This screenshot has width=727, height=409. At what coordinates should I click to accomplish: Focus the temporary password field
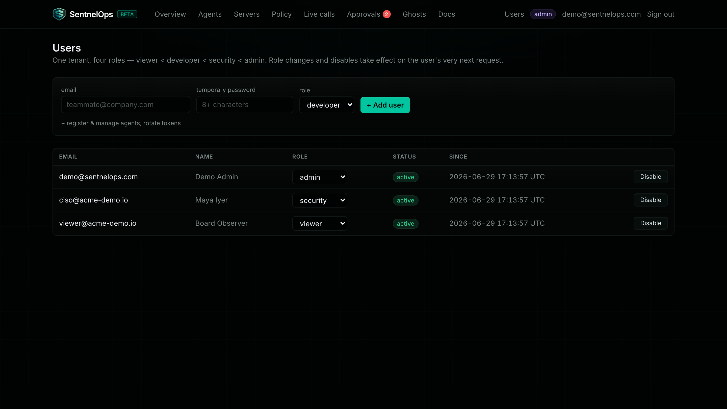click(245, 105)
